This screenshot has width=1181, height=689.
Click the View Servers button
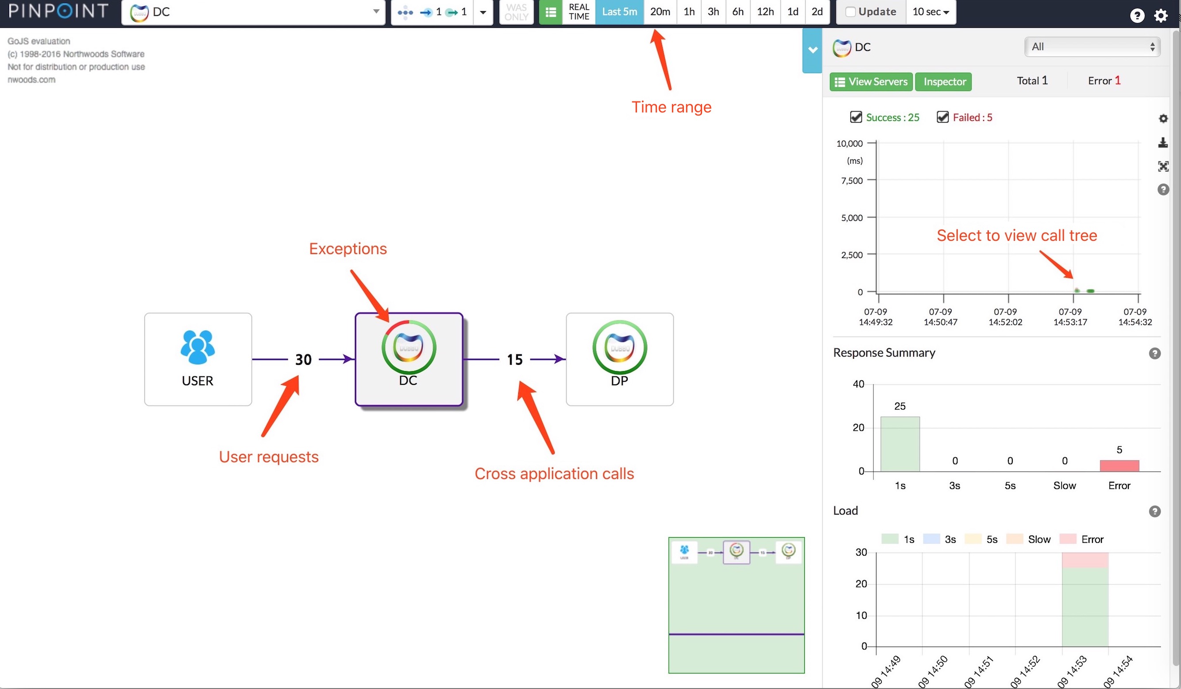pos(871,81)
